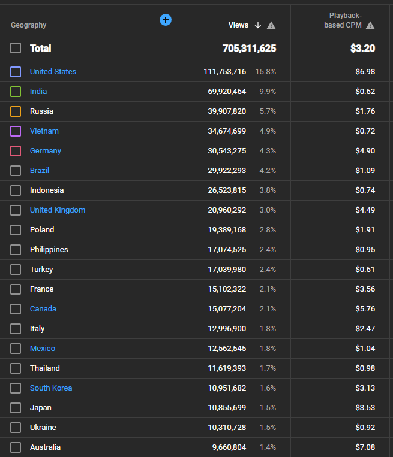Image resolution: width=393 pixels, height=457 pixels.
Task: Toggle the Vietnam row checkbox
Action: point(16,131)
